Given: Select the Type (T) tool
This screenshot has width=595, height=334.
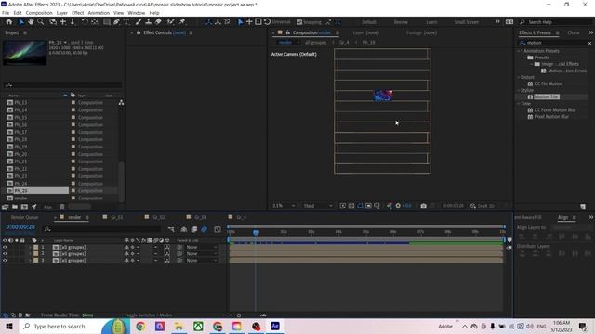Looking at the screenshot, I should pos(126,22).
